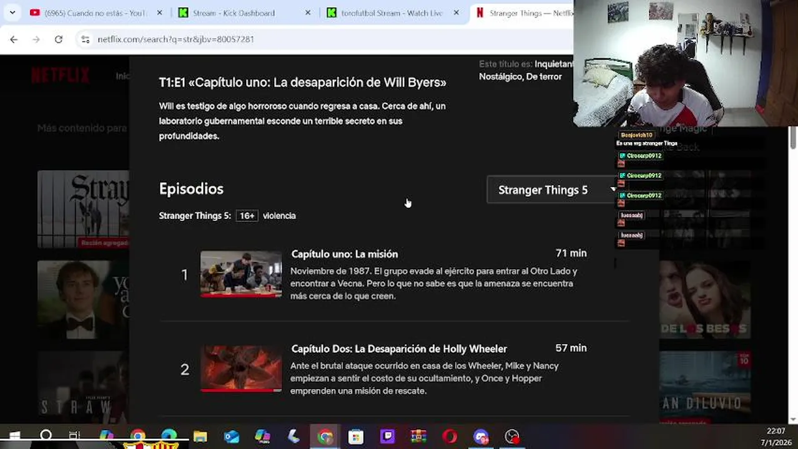Open the tab search dropdown arrow
The image size is (798, 449).
tap(12, 12)
